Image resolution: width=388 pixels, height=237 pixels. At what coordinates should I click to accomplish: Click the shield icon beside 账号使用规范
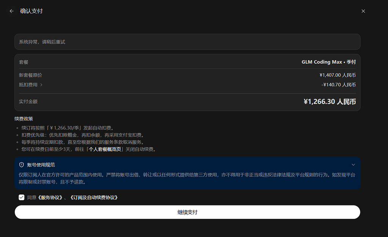tap(22, 165)
